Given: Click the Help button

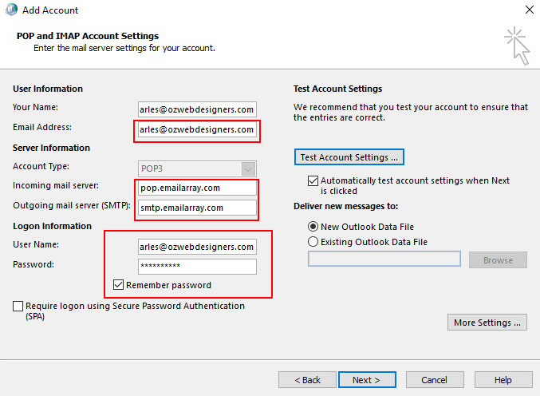Looking at the screenshot, I should tap(503, 380).
